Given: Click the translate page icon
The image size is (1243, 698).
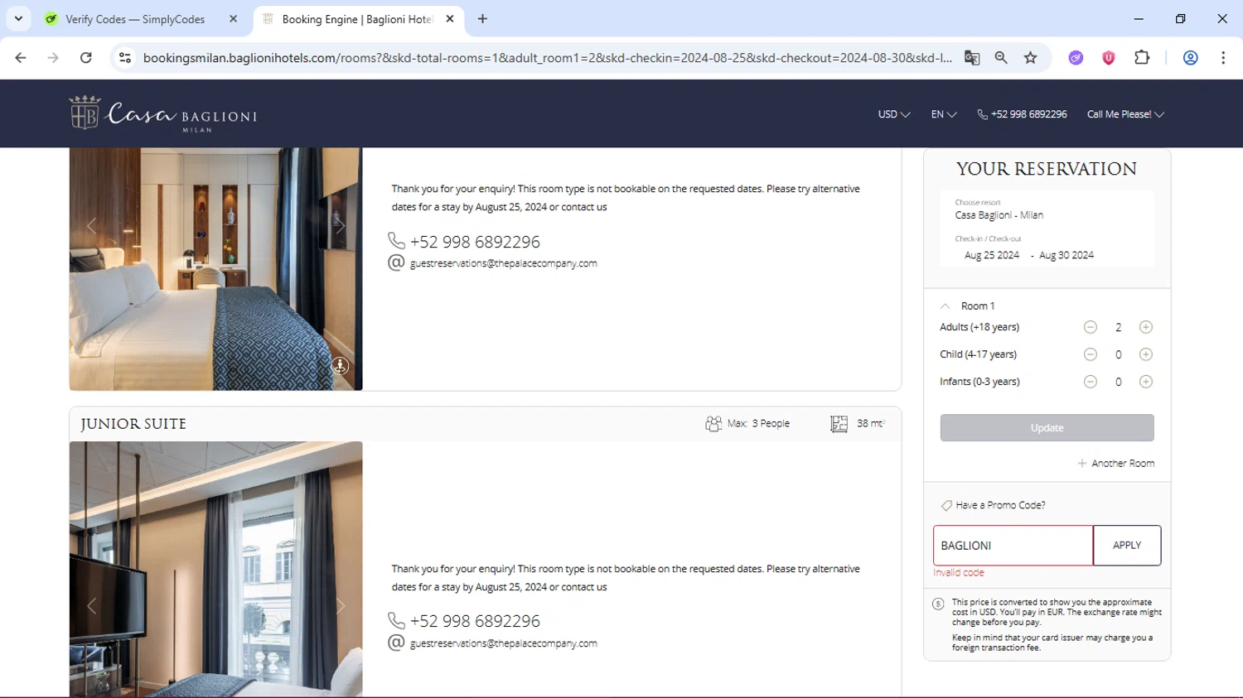Looking at the screenshot, I should click(x=972, y=57).
